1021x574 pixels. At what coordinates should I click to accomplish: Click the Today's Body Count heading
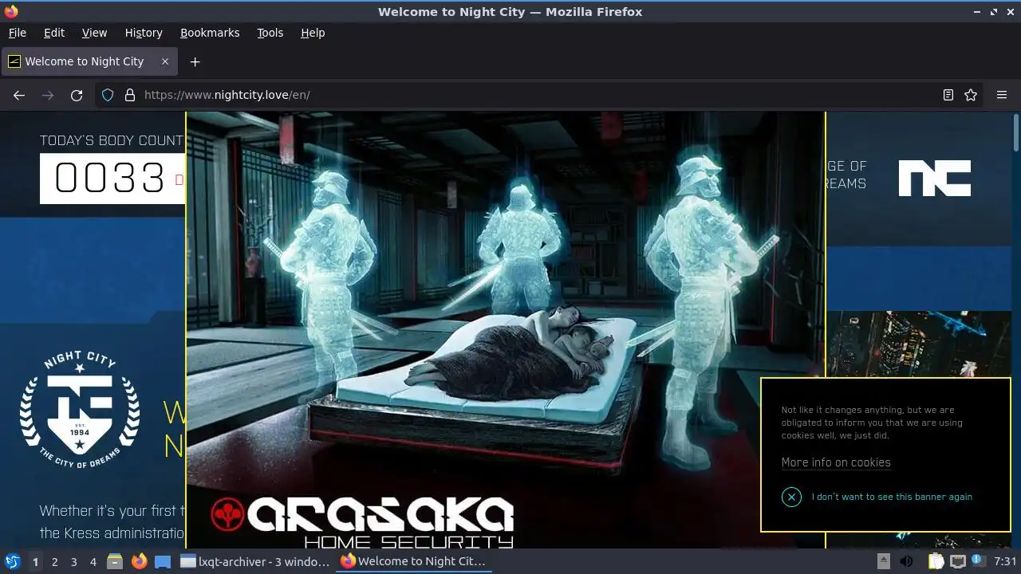point(112,140)
